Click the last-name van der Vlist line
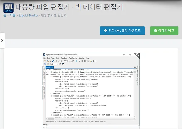The height and width of the screenshot is (129, 182). [x=83, y=105]
